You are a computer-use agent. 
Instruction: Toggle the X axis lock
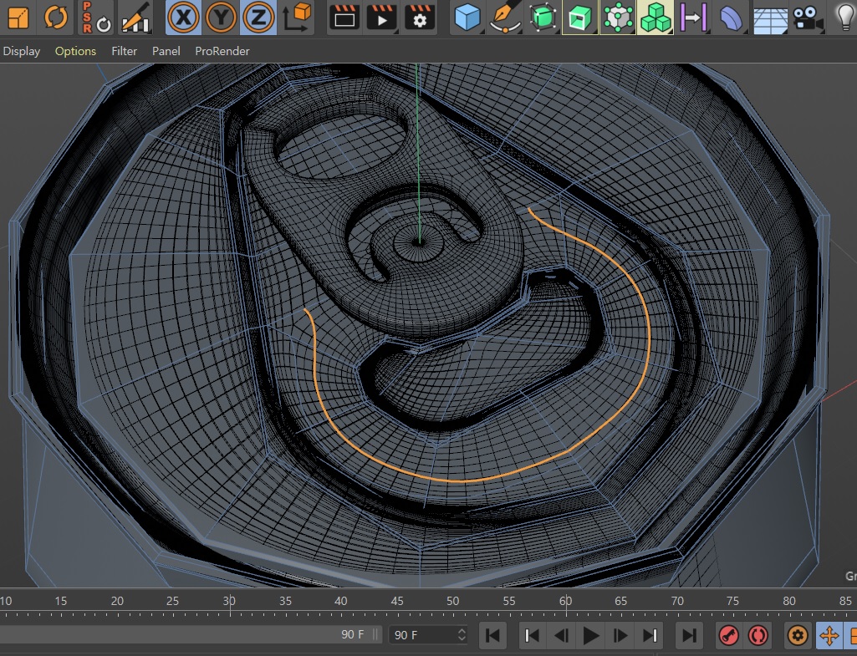[183, 17]
